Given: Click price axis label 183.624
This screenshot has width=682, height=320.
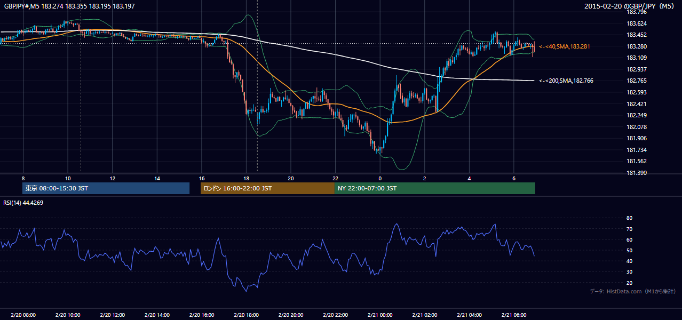Looking at the screenshot, I should coord(636,23).
